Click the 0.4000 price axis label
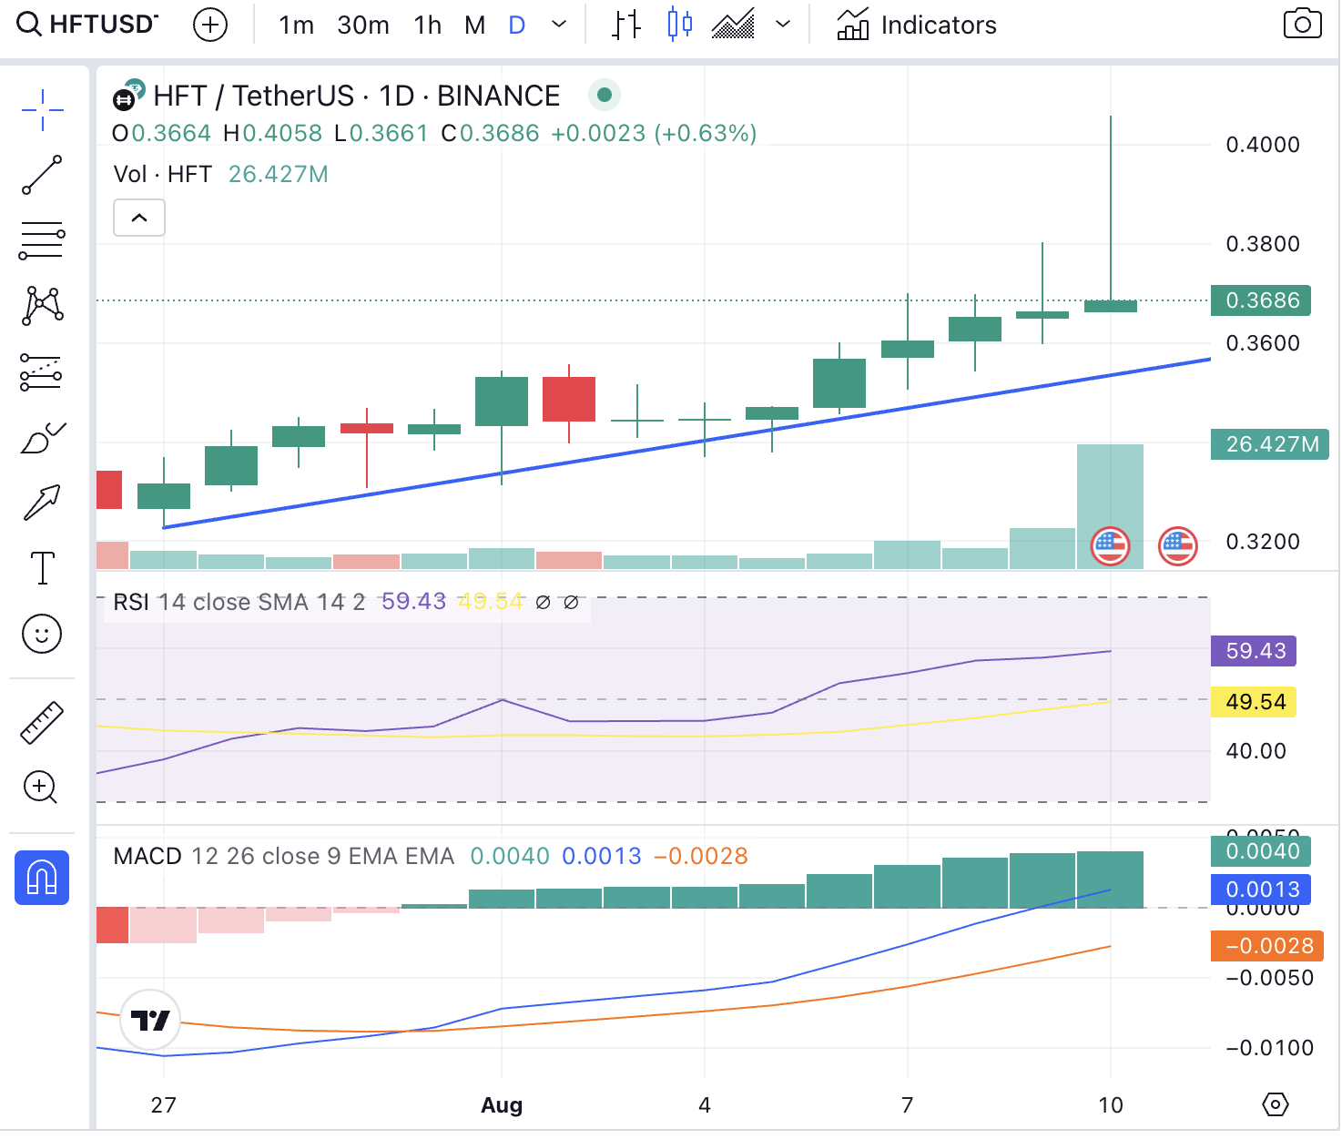Screen dimensions: 1342x1139 pos(1263,145)
